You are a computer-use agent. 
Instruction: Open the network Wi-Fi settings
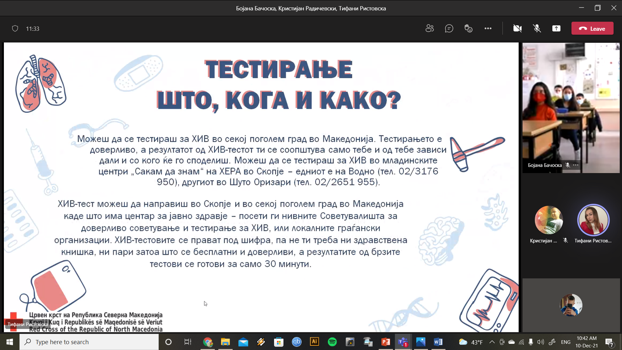tap(521, 342)
